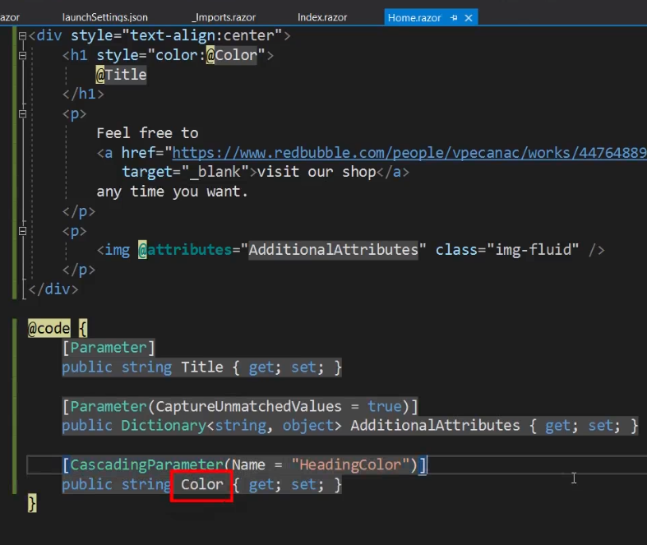Click the @attributes directive on img
Image resolution: width=647 pixels, height=545 pixels.
pyautogui.click(x=185, y=250)
